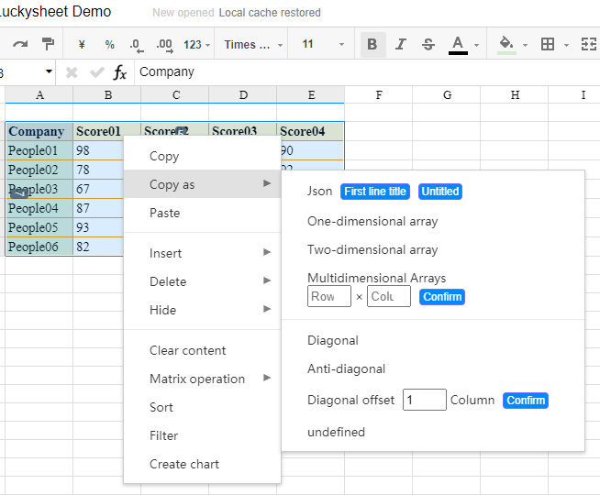
Task: Click the Company header cell
Action: click(x=39, y=131)
